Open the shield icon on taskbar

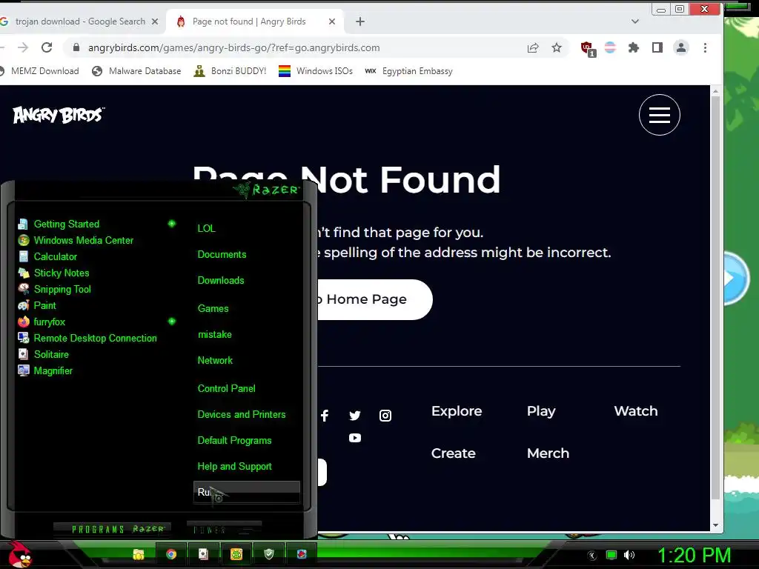tap(269, 554)
